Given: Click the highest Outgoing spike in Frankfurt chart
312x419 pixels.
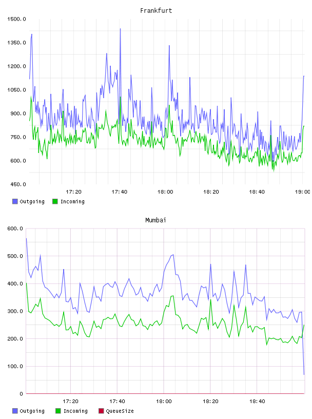Looking at the screenshot, I should click(120, 29).
